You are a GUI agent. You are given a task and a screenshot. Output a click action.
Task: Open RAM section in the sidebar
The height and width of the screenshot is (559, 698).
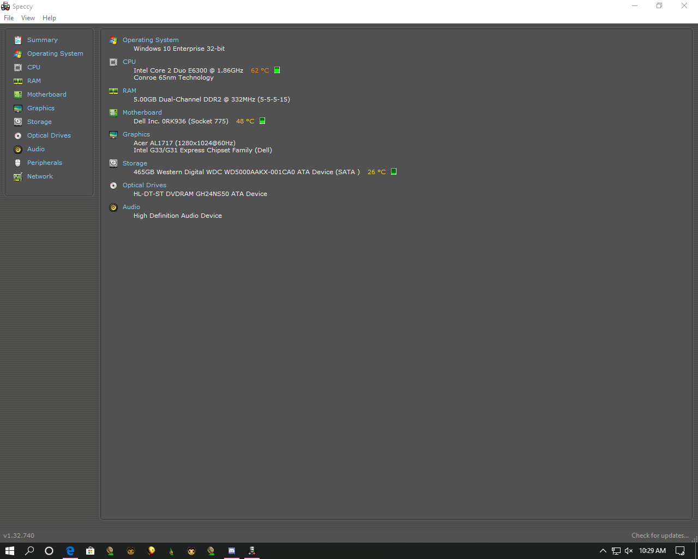click(x=34, y=81)
